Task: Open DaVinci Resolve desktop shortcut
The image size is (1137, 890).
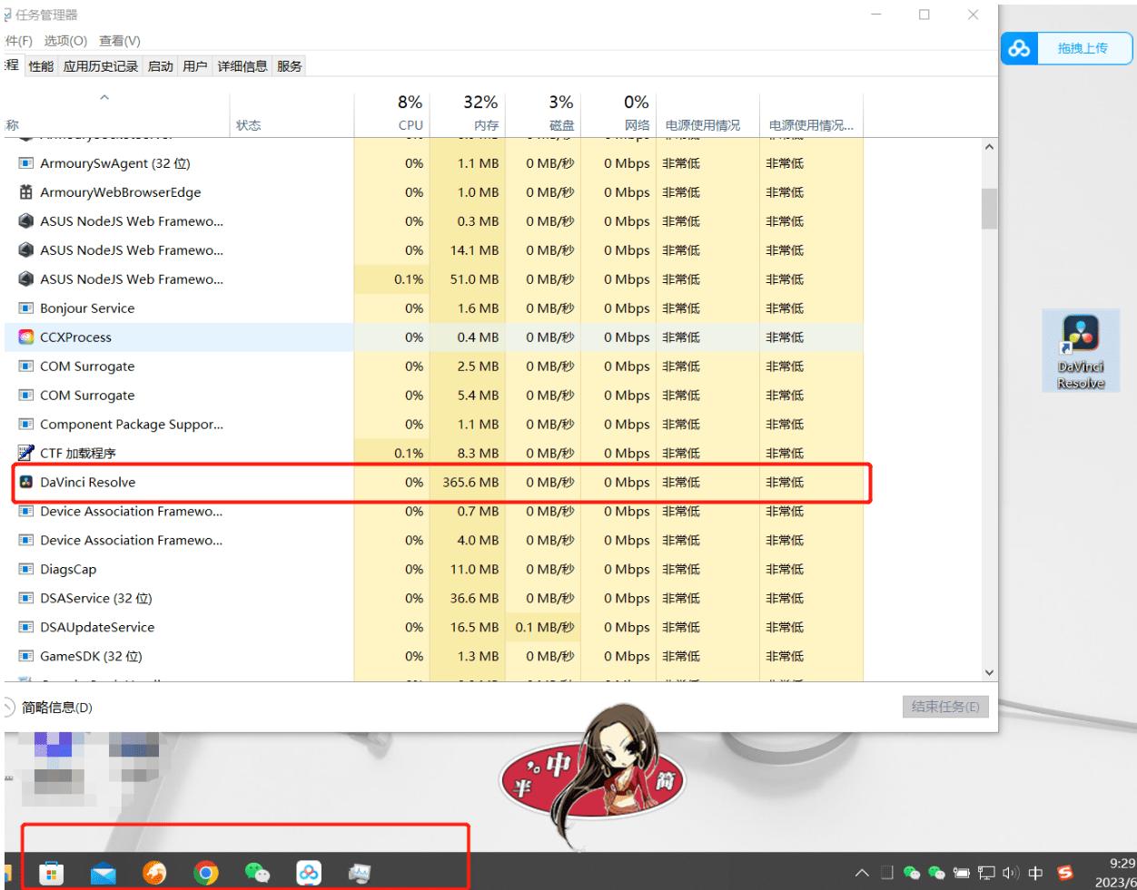Action: (x=1081, y=351)
